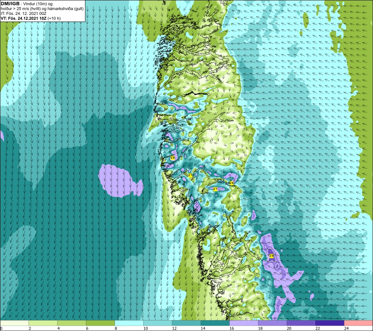This screenshot has width=373, height=331.
Task: Click the legend scale number "10"
Action: pos(145,328)
